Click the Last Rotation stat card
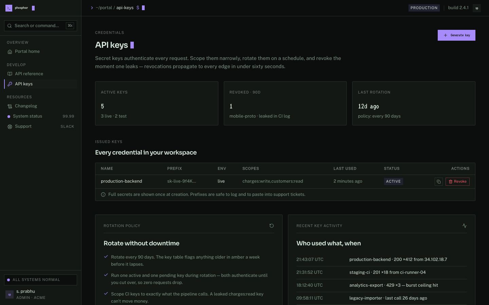Image resolution: width=489 pixels, height=305 pixels. click(414, 103)
